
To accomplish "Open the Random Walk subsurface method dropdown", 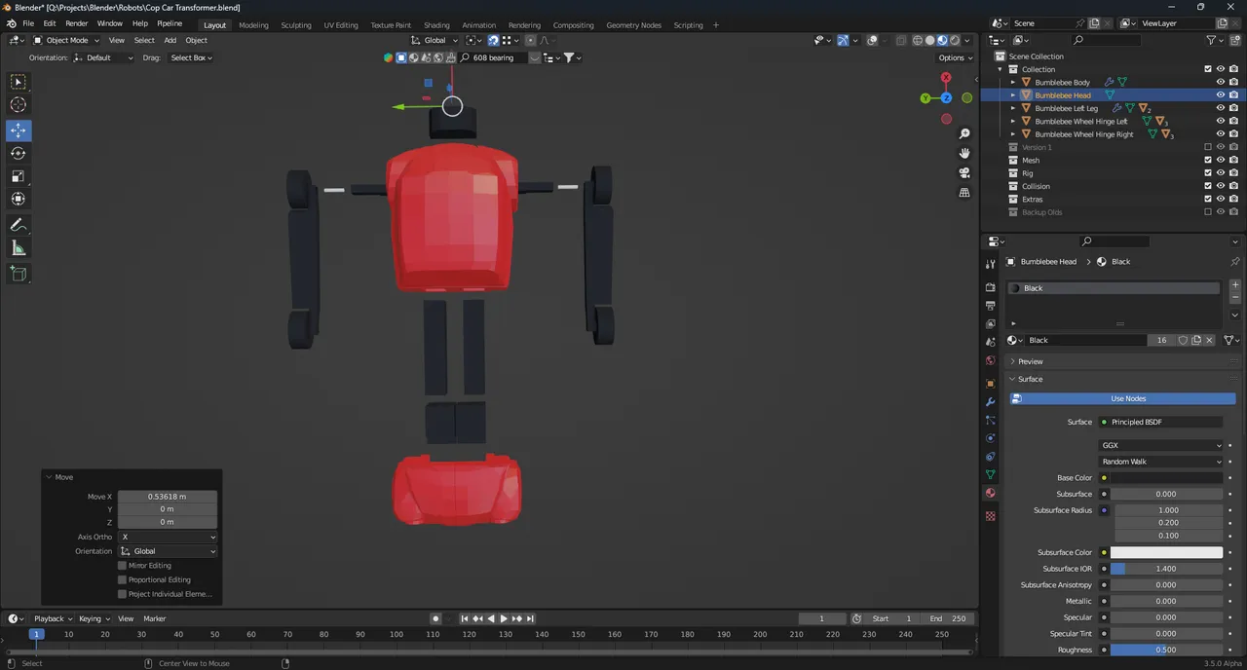I will [x=1161, y=462].
